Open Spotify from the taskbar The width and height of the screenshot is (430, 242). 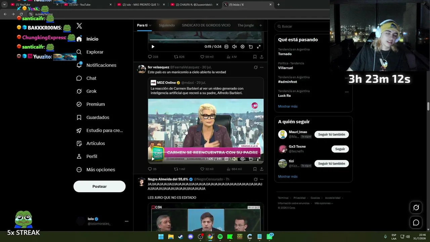pos(220,237)
